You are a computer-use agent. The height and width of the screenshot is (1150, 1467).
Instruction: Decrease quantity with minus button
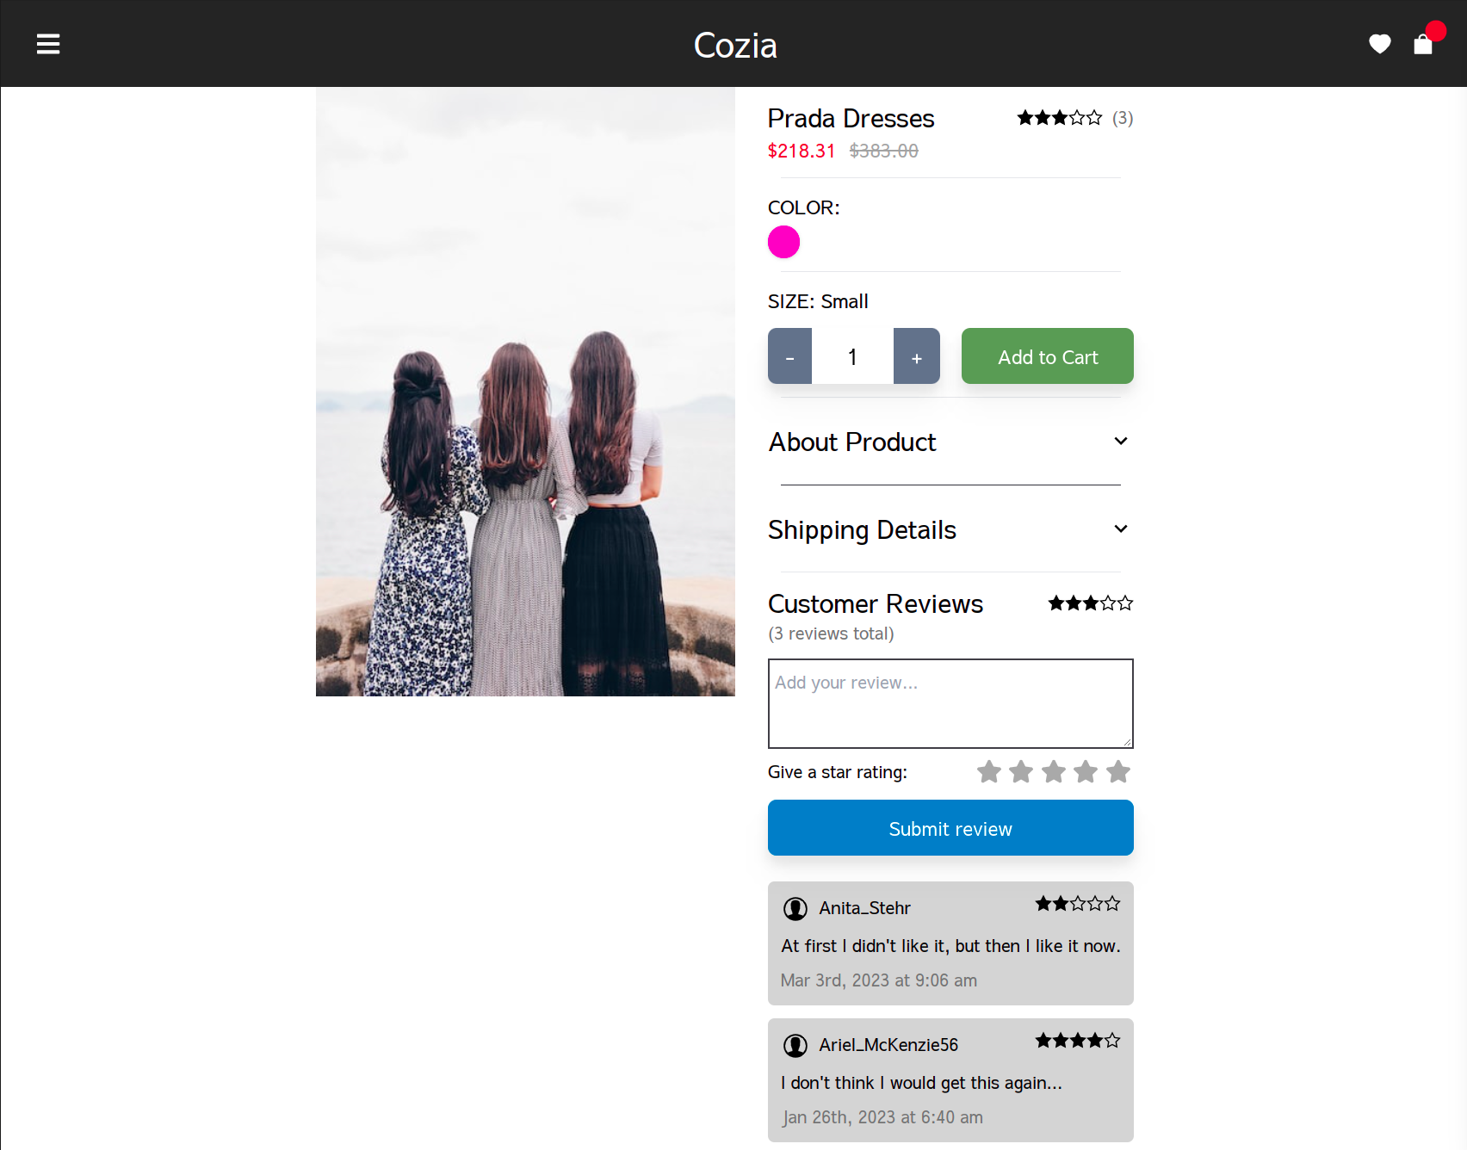click(x=789, y=356)
